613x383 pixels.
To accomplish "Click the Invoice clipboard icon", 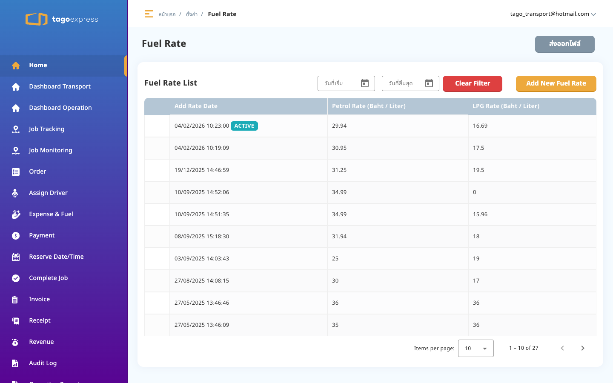I will tap(15, 300).
